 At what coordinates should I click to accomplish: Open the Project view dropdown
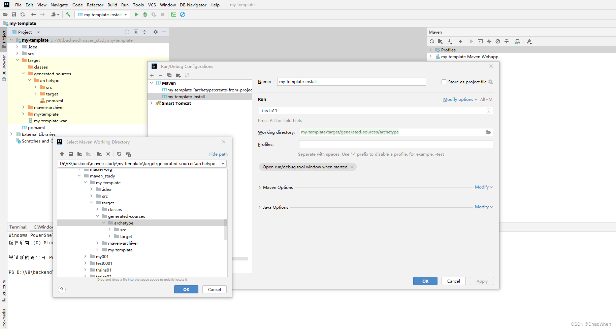[38, 32]
